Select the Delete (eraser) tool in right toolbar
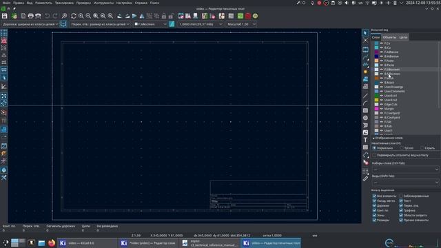 point(365,163)
